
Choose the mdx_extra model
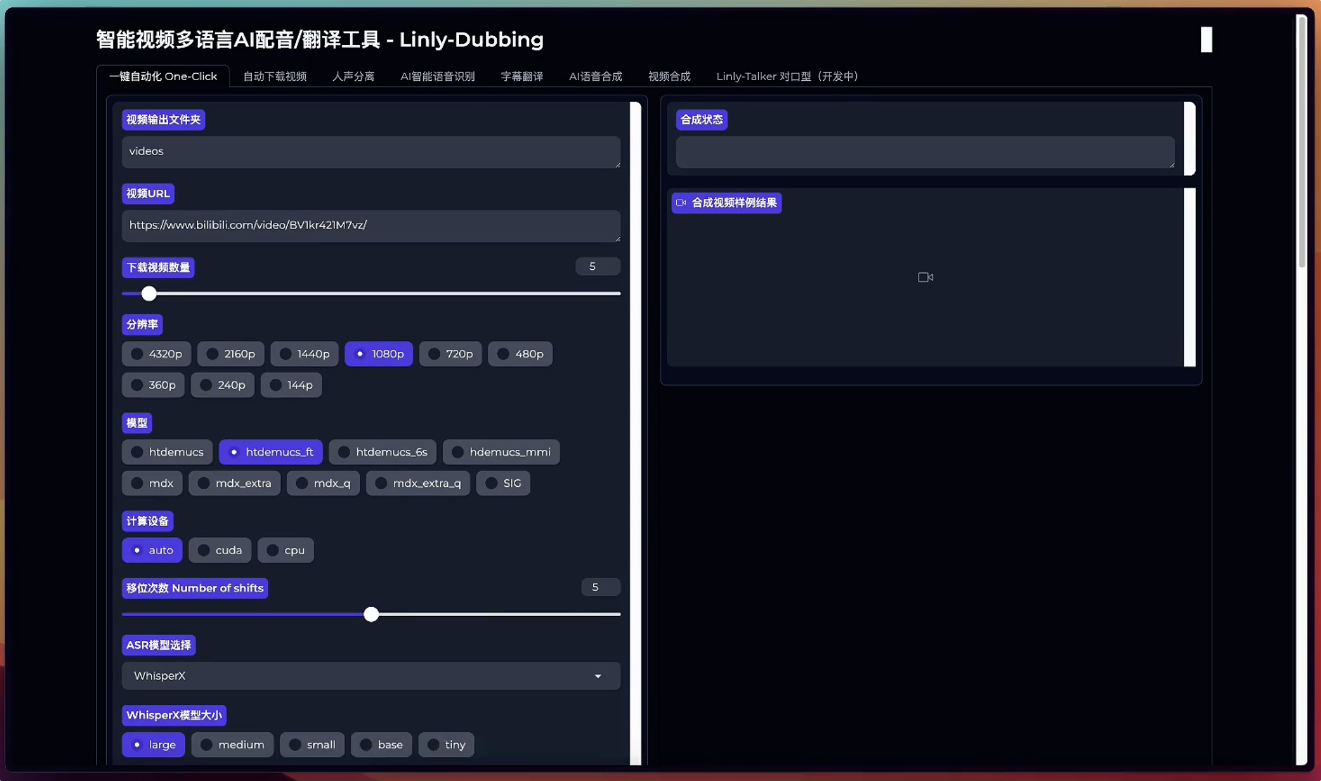pos(234,484)
